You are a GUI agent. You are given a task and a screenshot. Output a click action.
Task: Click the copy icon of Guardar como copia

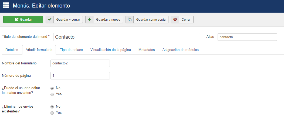point(130,19)
